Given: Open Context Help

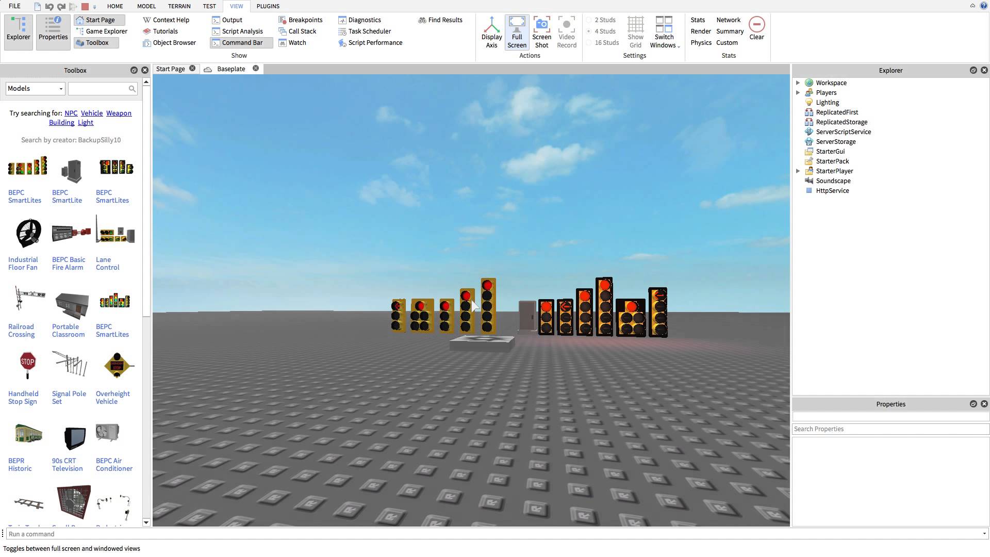Looking at the screenshot, I should point(166,20).
